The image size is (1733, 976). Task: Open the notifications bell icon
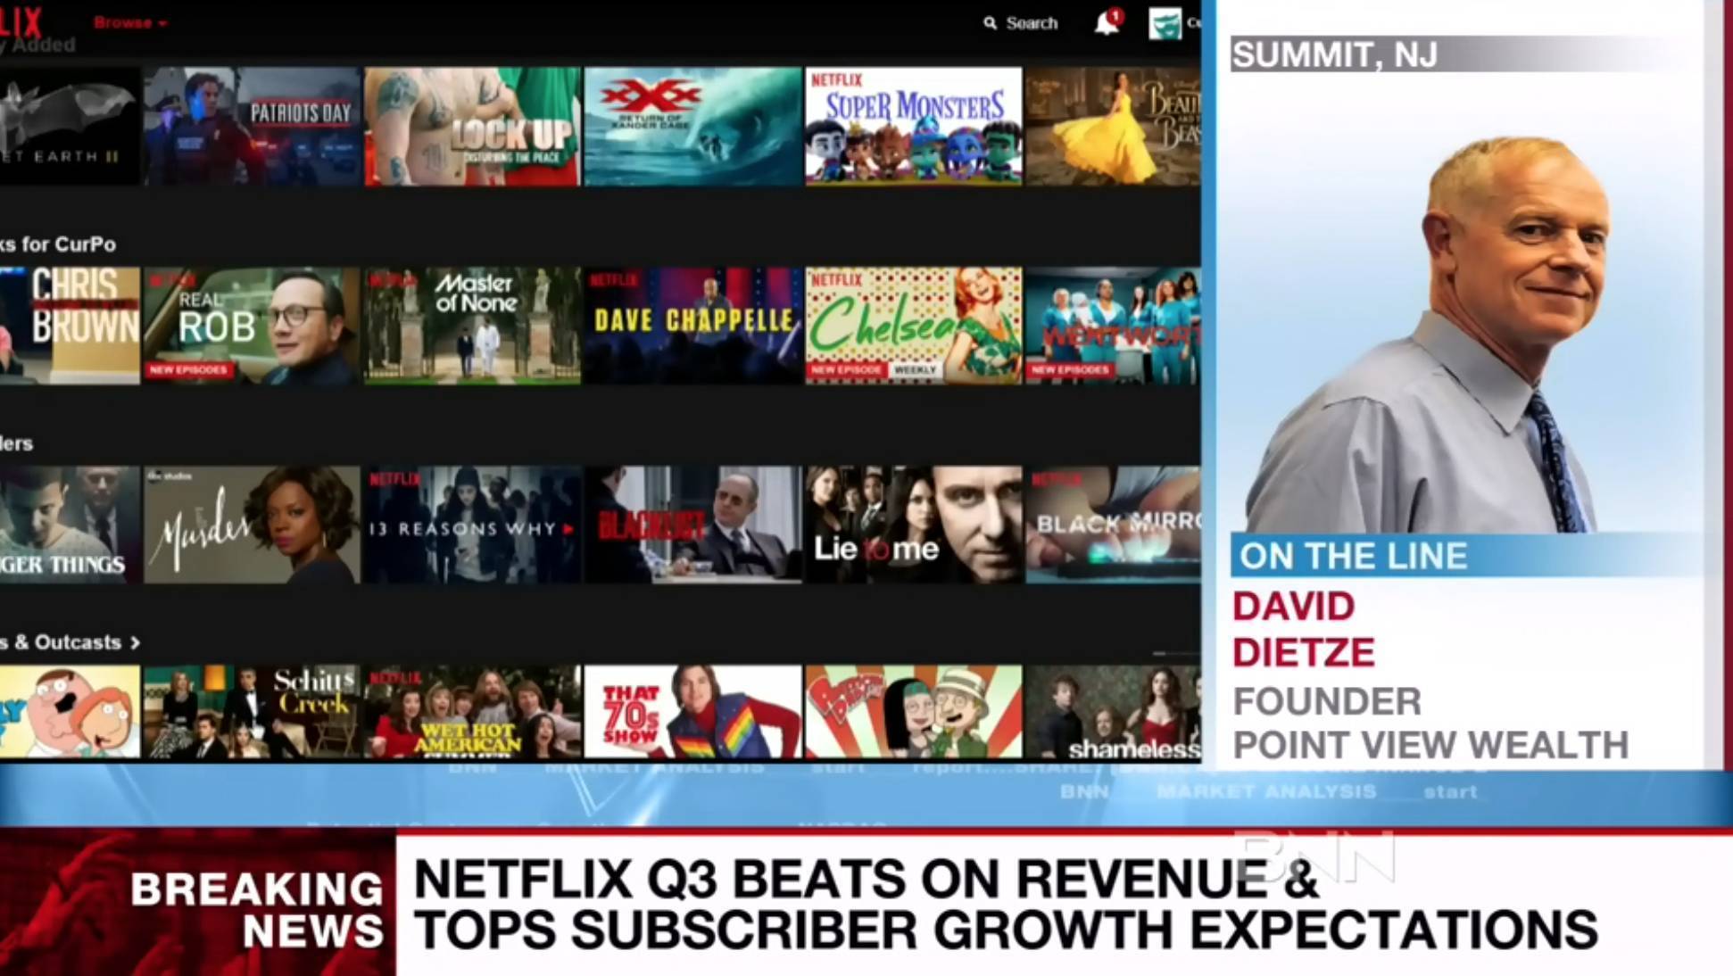pos(1107,22)
